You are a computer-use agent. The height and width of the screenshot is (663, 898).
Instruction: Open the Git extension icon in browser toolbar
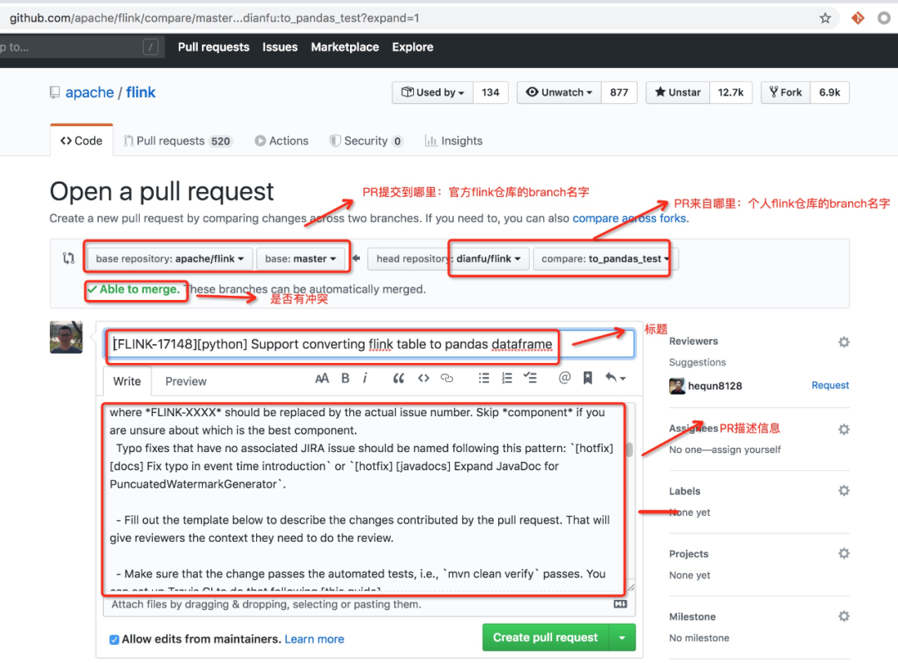pos(857,18)
